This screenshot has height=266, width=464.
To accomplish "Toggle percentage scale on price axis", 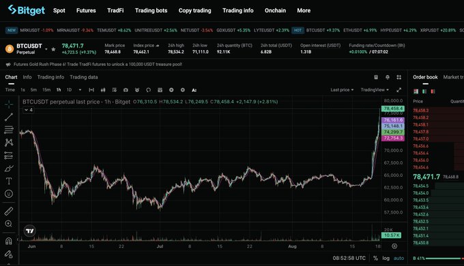I will point(375,258).
